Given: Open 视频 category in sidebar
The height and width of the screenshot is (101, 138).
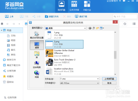Looking at the screenshot, I should tap(11, 45).
